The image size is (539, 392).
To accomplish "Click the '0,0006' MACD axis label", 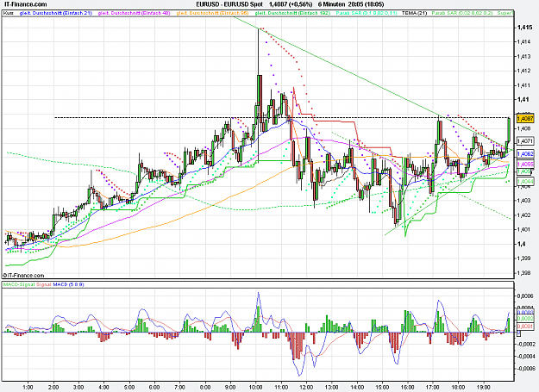I will point(526,296).
